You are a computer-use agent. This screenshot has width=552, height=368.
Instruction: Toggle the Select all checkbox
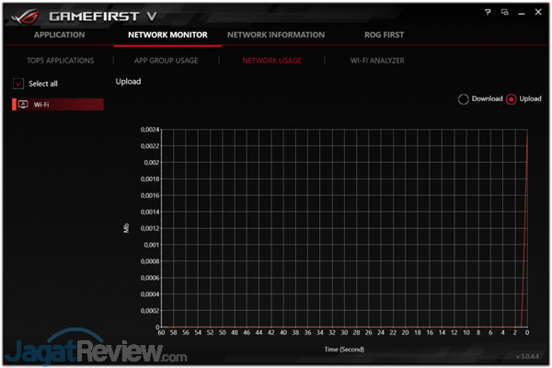click(18, 84)
